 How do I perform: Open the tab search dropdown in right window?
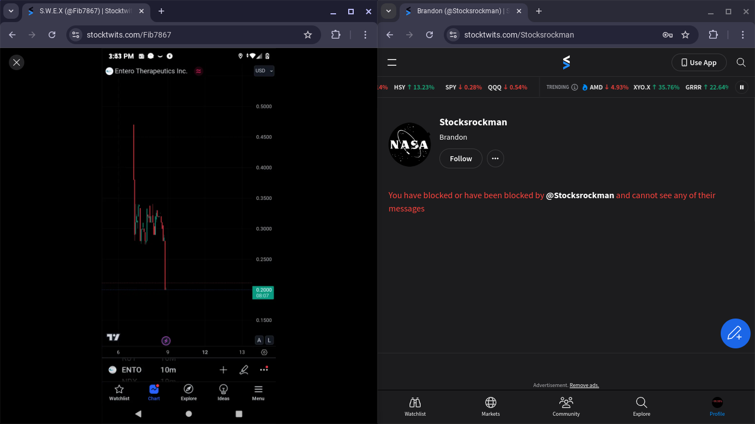coord(389,11)
